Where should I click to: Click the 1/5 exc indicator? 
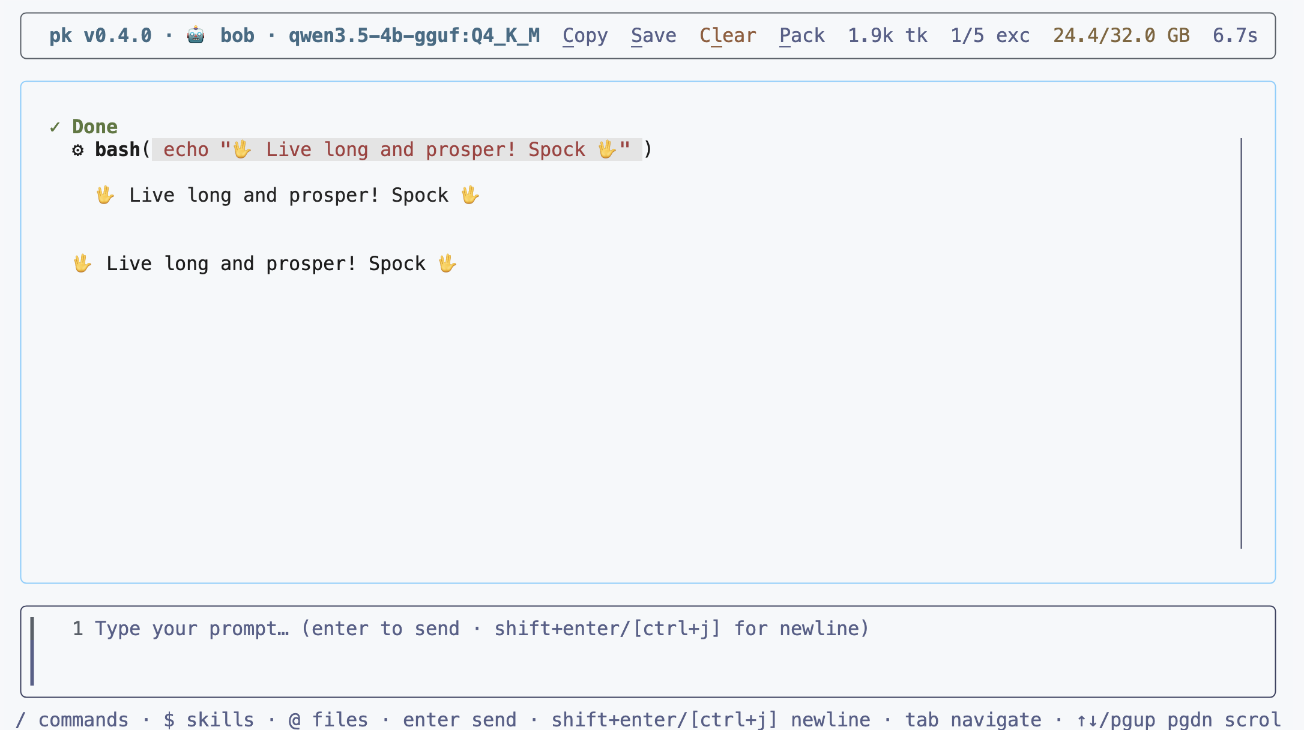[x=991, y=35]
